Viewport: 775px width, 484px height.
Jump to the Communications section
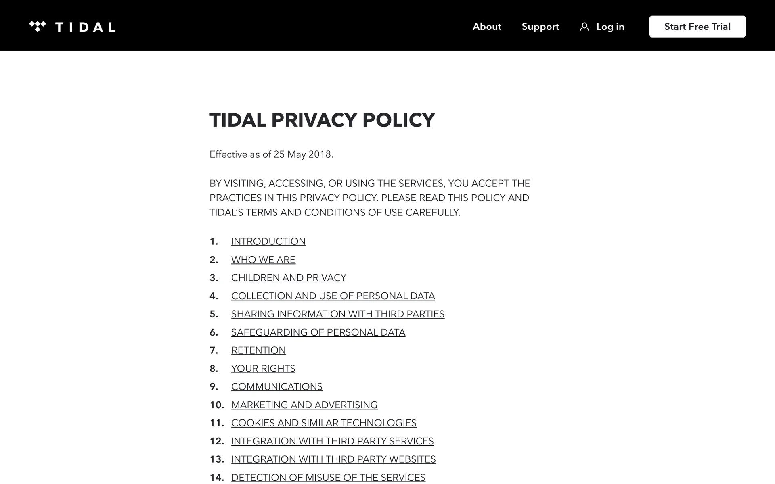coord(276,386)
